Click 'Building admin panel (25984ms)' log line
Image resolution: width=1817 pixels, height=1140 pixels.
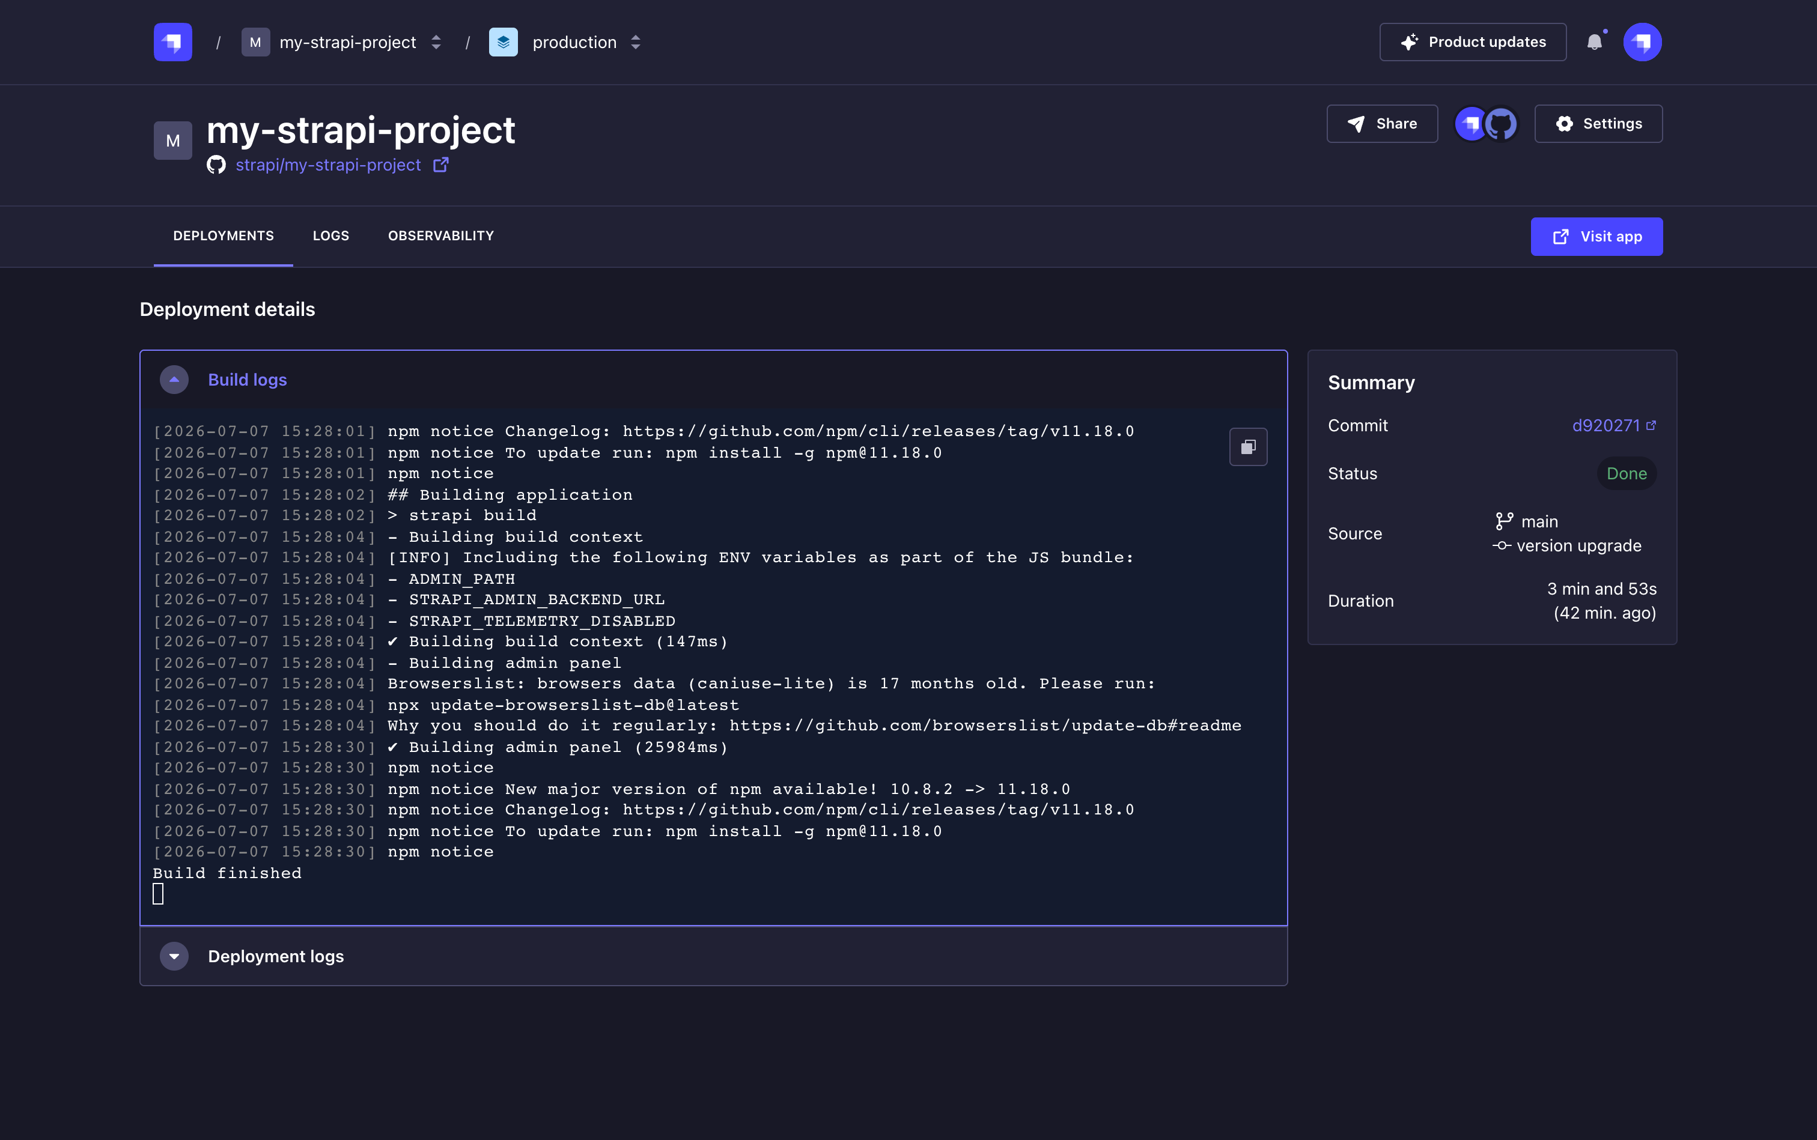(x=558, y=747)
